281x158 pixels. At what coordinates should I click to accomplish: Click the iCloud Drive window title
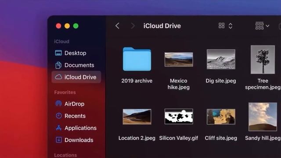click(162, 26)
